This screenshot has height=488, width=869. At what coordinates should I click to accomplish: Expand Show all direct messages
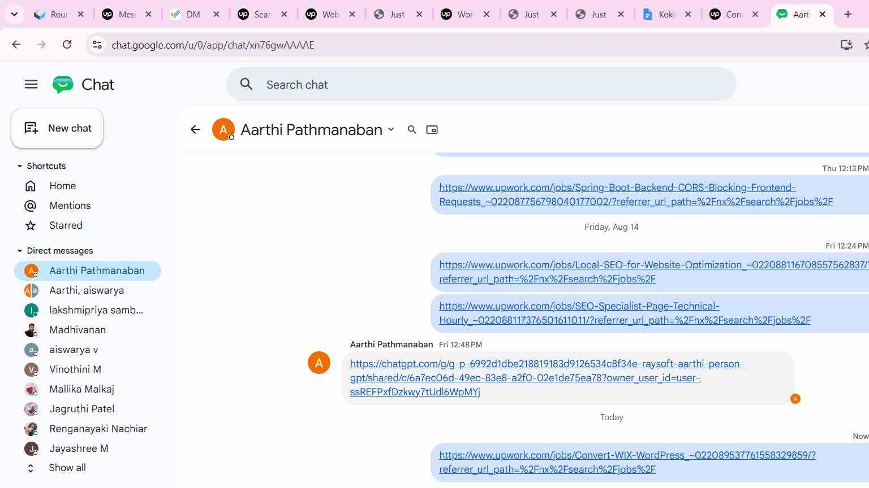(x=67, y=468)
